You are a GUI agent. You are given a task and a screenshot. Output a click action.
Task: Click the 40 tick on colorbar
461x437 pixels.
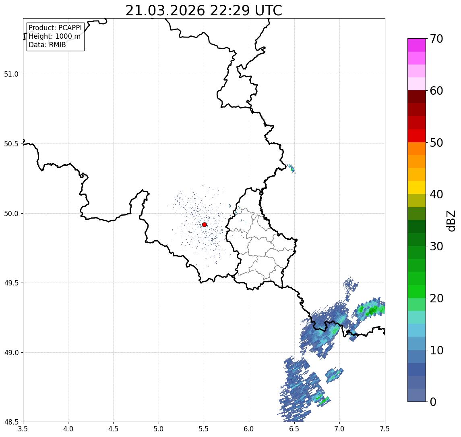(436, 194)
